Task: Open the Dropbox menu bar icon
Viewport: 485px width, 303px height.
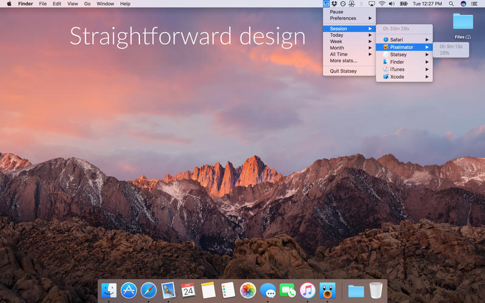Action: coord(335,4)
